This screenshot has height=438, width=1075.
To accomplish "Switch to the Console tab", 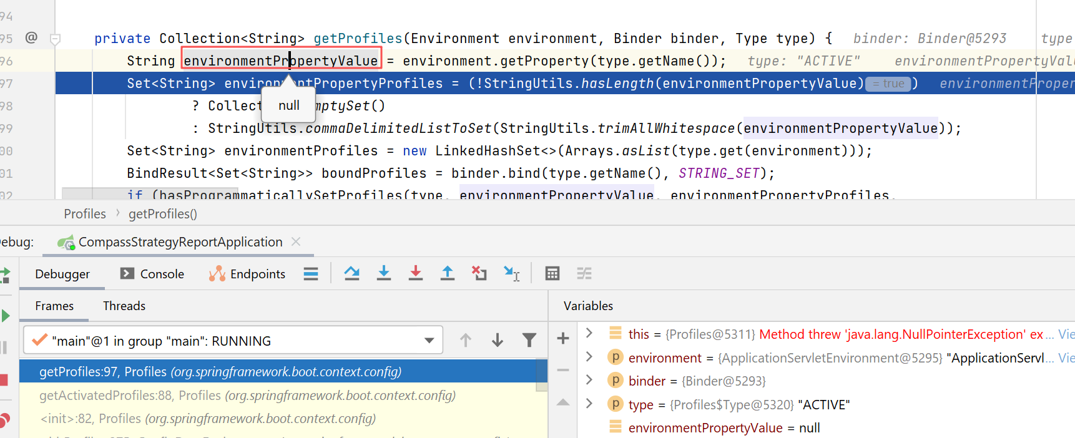I will pos(153,274).
